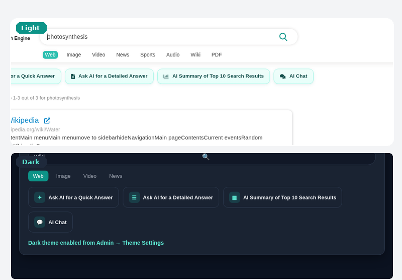Open Sports tab in Light theme
402x280 pixels.
click(148, 55)
